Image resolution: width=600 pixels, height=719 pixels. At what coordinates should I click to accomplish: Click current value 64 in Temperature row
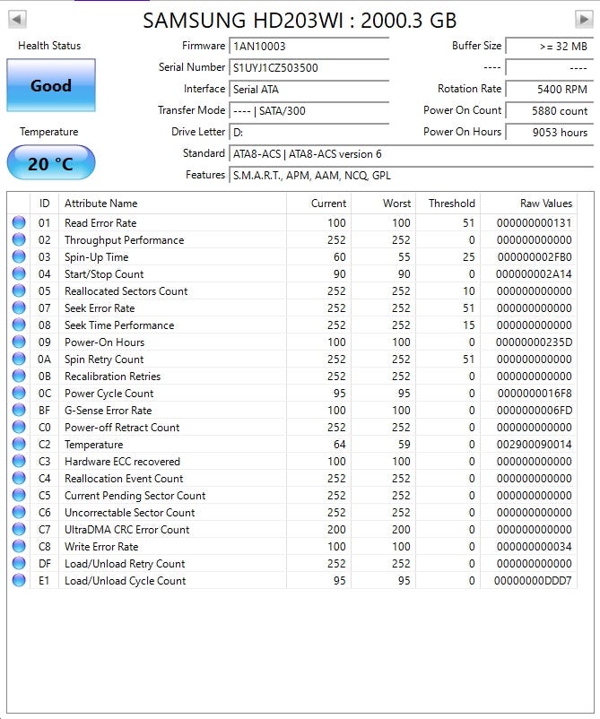coord(339,445)
